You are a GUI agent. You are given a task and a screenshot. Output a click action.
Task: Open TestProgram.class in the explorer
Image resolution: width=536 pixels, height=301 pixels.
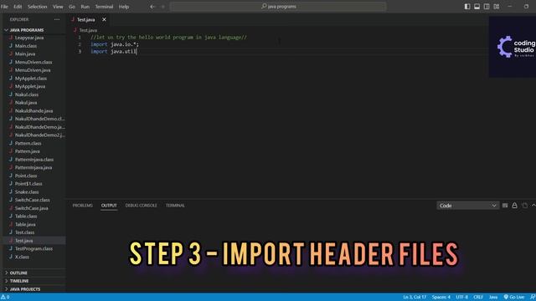pos(33,249)
